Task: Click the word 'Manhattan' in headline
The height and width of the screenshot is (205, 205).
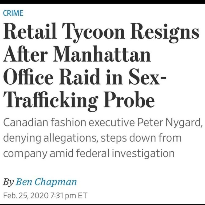Action: [102, 54]
